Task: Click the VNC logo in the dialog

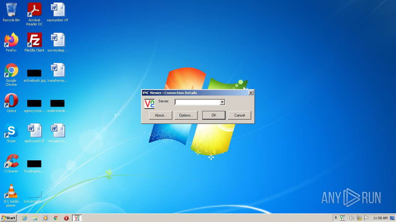Action: (149, 104)
